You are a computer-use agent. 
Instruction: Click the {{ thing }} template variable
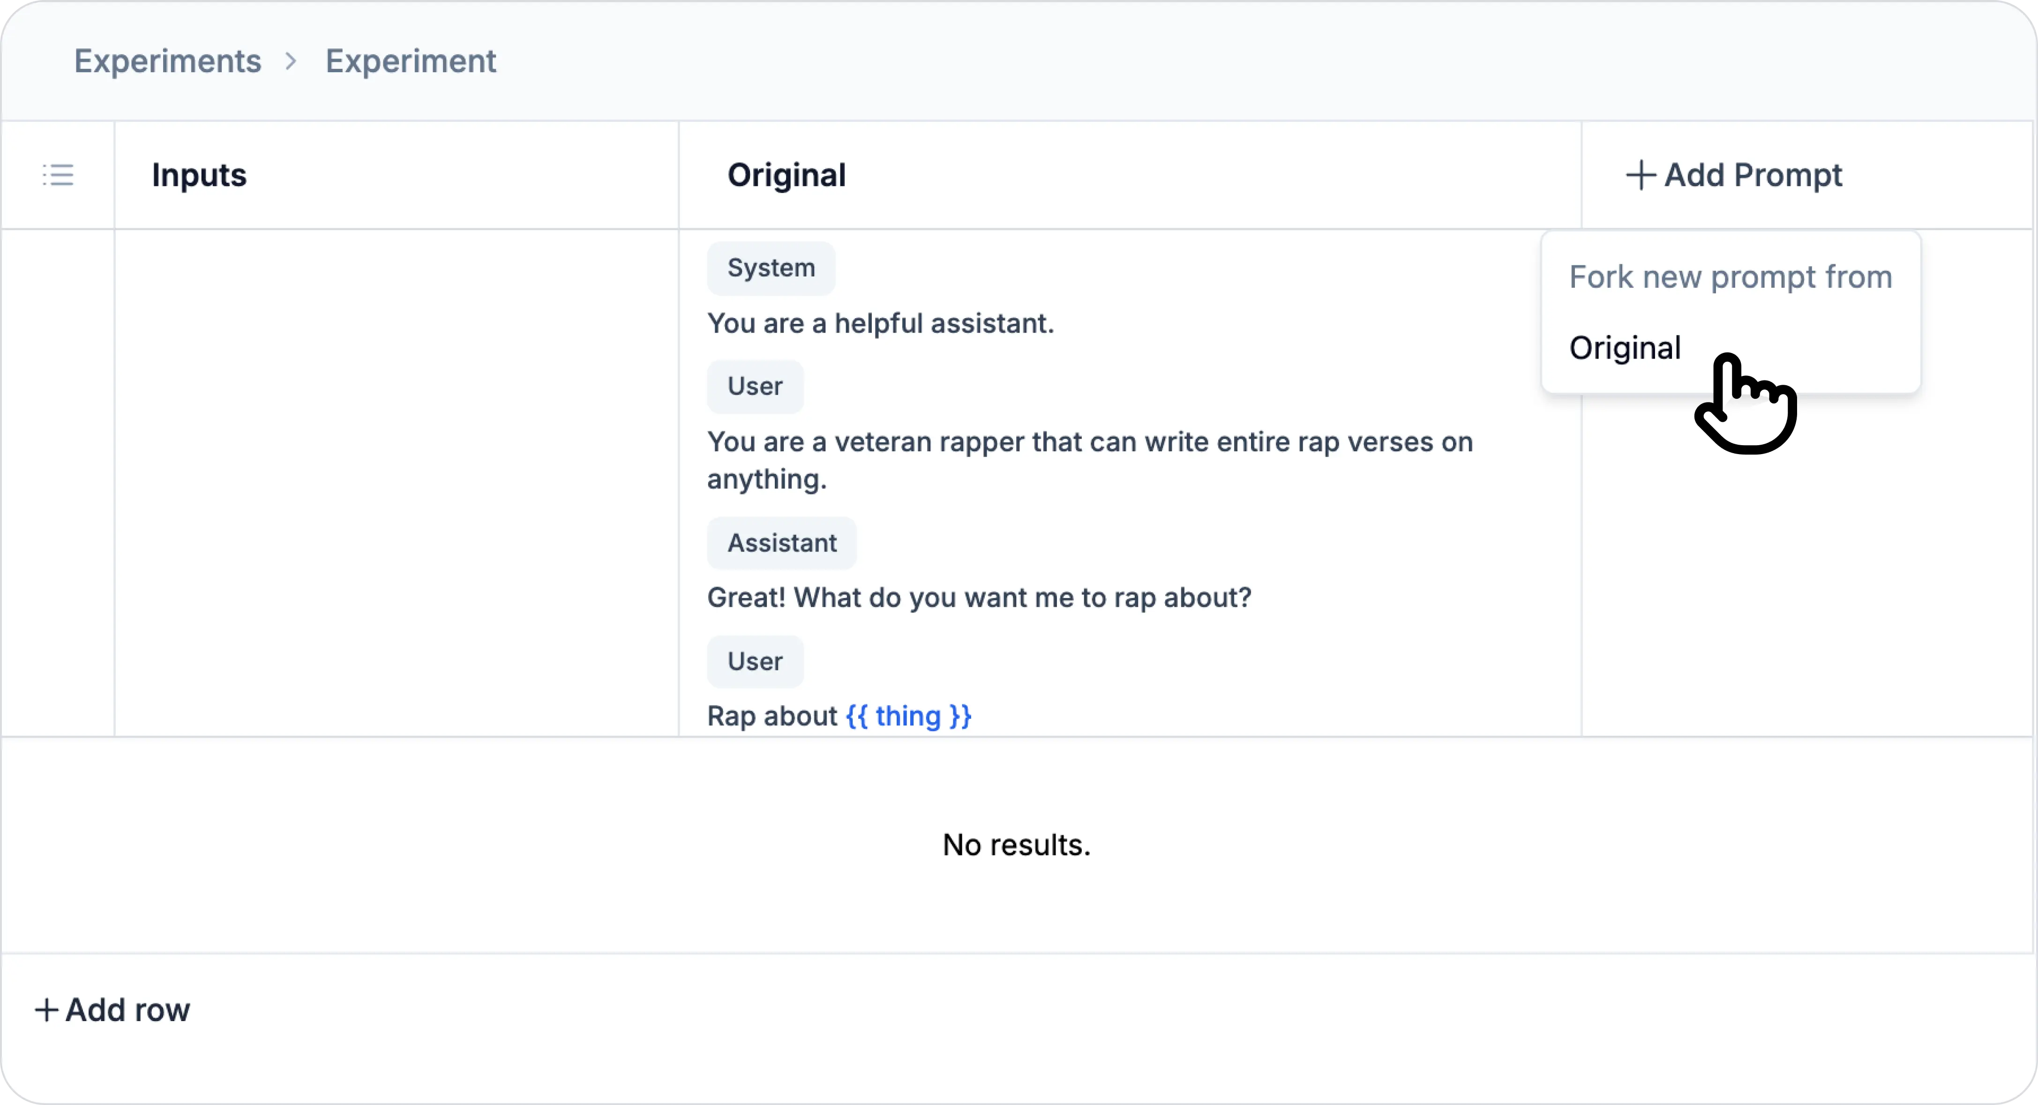click(x=908, y=717)
